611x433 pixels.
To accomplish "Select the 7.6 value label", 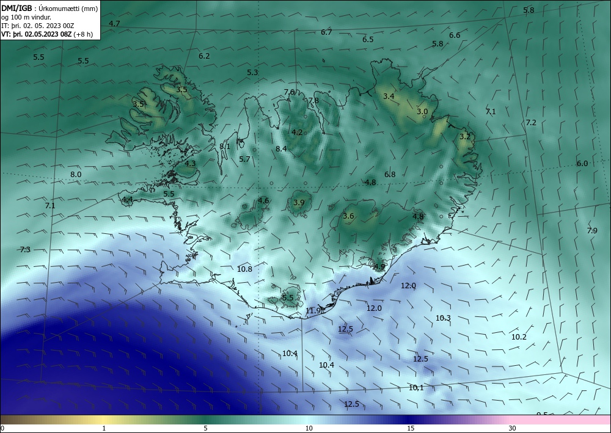I will (289, 92).
